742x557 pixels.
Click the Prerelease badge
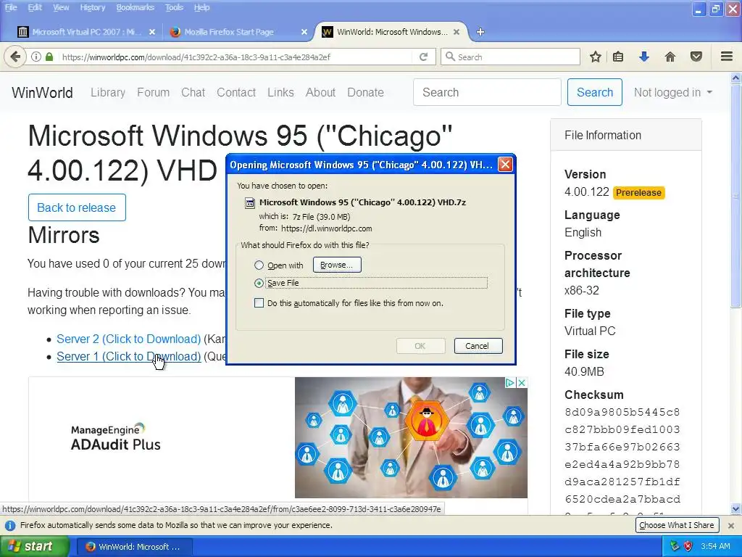click(638, 193)
